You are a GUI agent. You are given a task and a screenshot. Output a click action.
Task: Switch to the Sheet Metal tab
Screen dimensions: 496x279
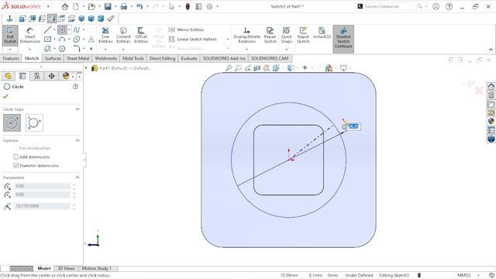point(77,59)
